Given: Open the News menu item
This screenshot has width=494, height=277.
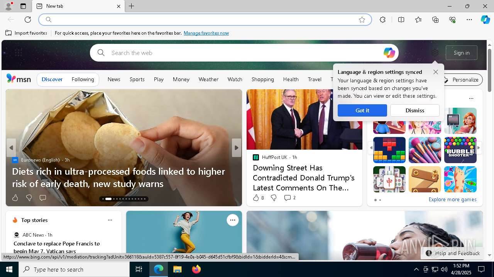Looking at the screenshot, I should point(114,79).
